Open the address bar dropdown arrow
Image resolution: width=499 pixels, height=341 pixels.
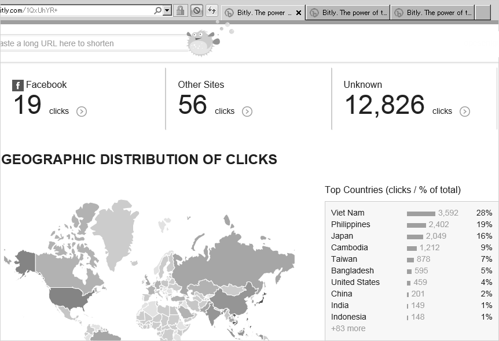click(167, 10)
